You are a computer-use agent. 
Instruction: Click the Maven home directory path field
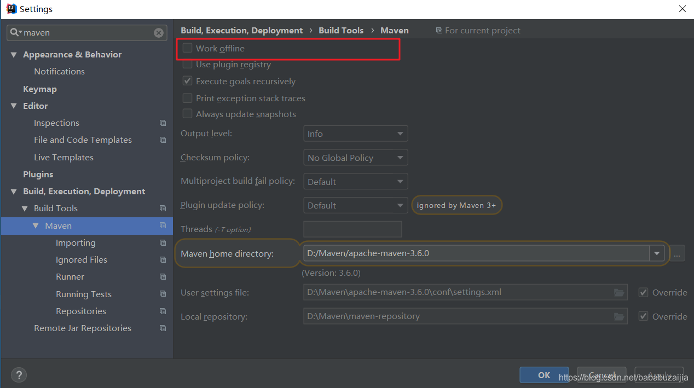click(476, 253)
